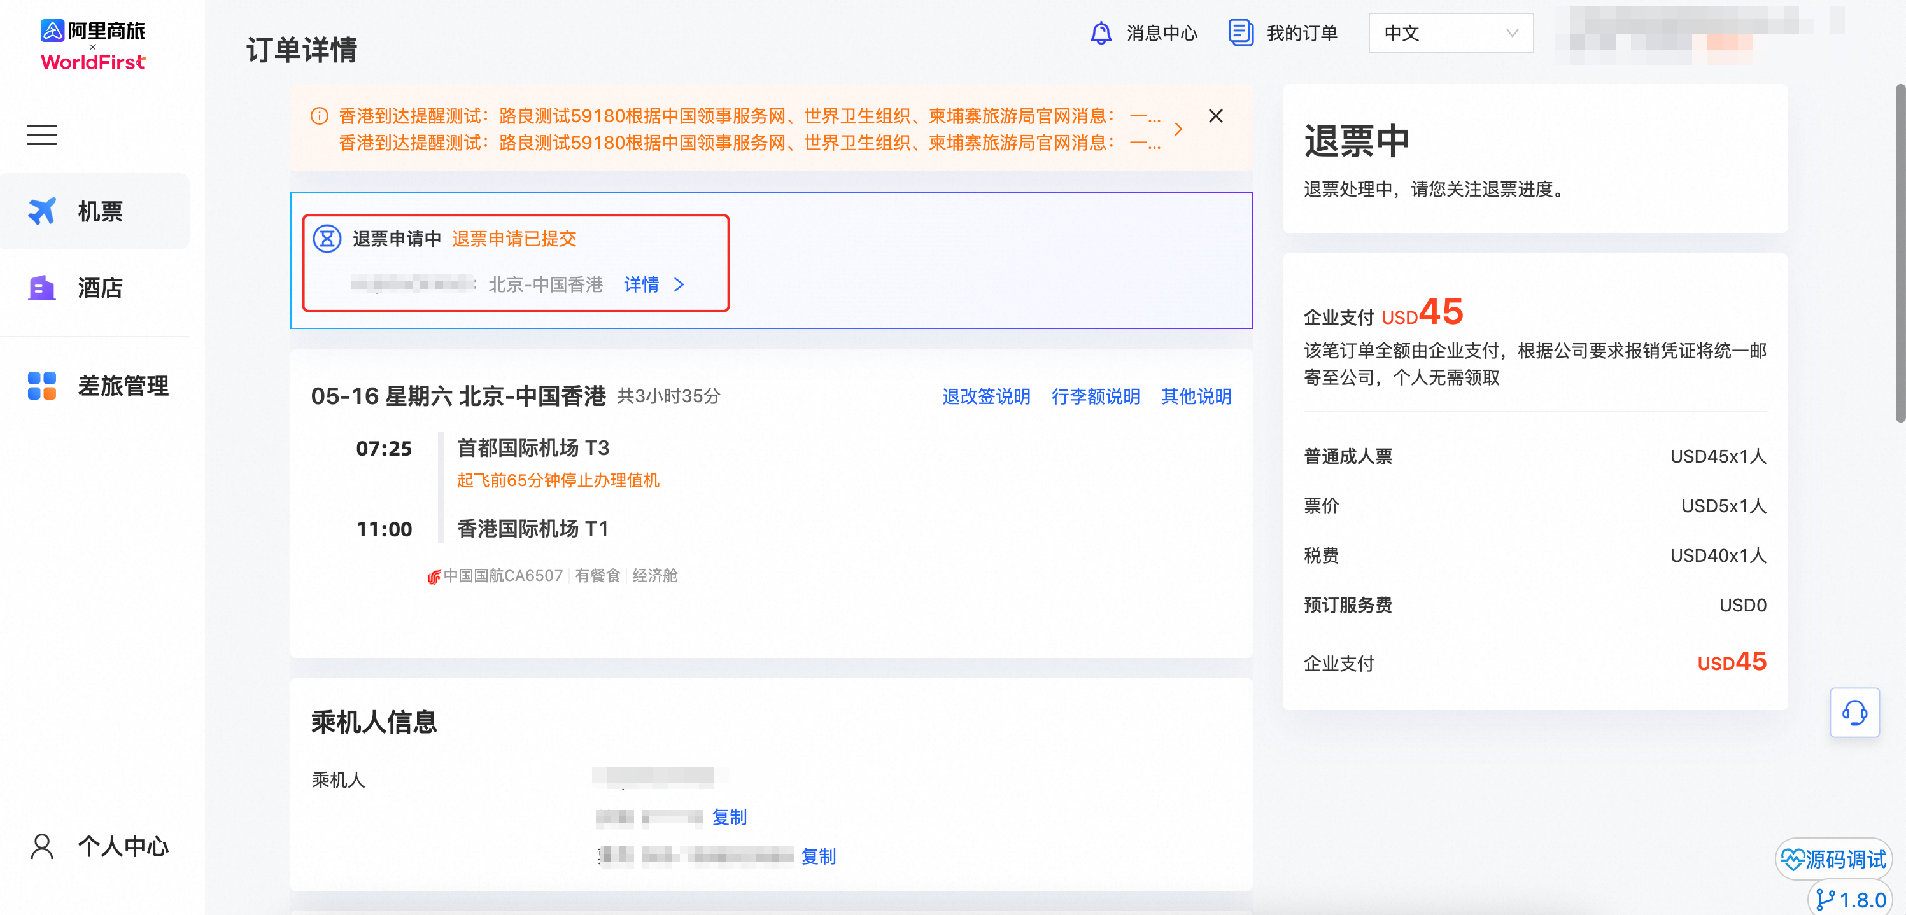Open the bell icon 消息中心
Image resolution: width=1906 pixels, height=915 pixels.
(1100, 33)
